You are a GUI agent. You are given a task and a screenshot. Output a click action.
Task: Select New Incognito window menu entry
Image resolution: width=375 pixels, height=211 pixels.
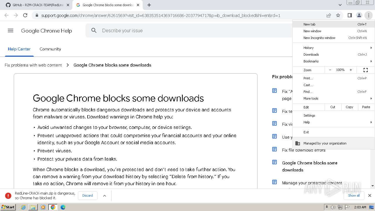point(334,38)
